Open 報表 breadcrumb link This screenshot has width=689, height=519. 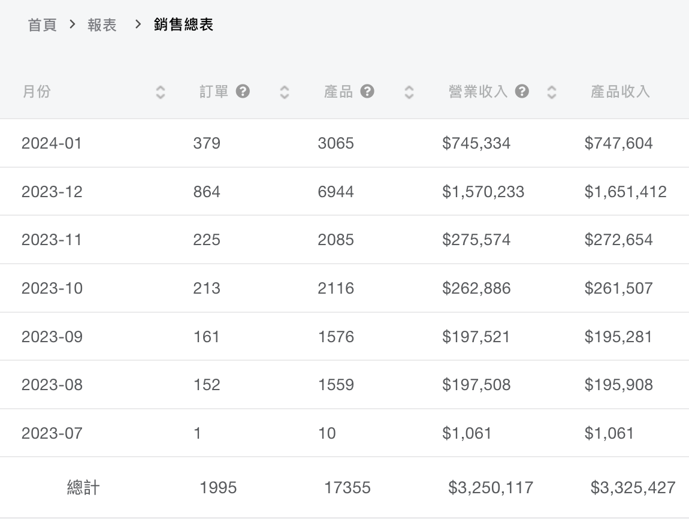point(102,25)
